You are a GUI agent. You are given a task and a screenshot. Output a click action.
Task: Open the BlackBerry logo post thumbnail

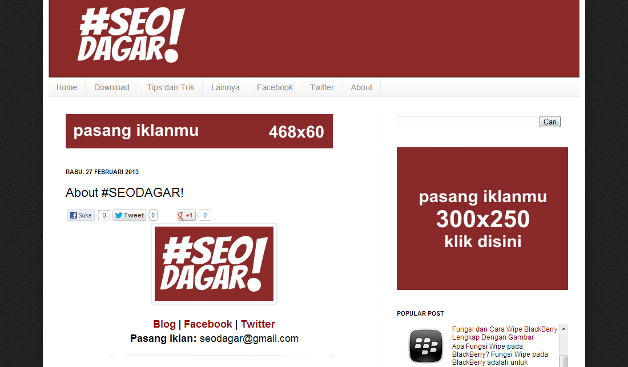[426, 346]
